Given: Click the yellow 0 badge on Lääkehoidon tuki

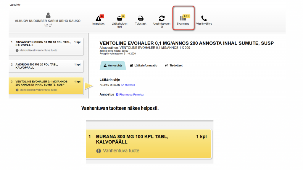Looking at the screenshot, I should (x=123, y=16).
